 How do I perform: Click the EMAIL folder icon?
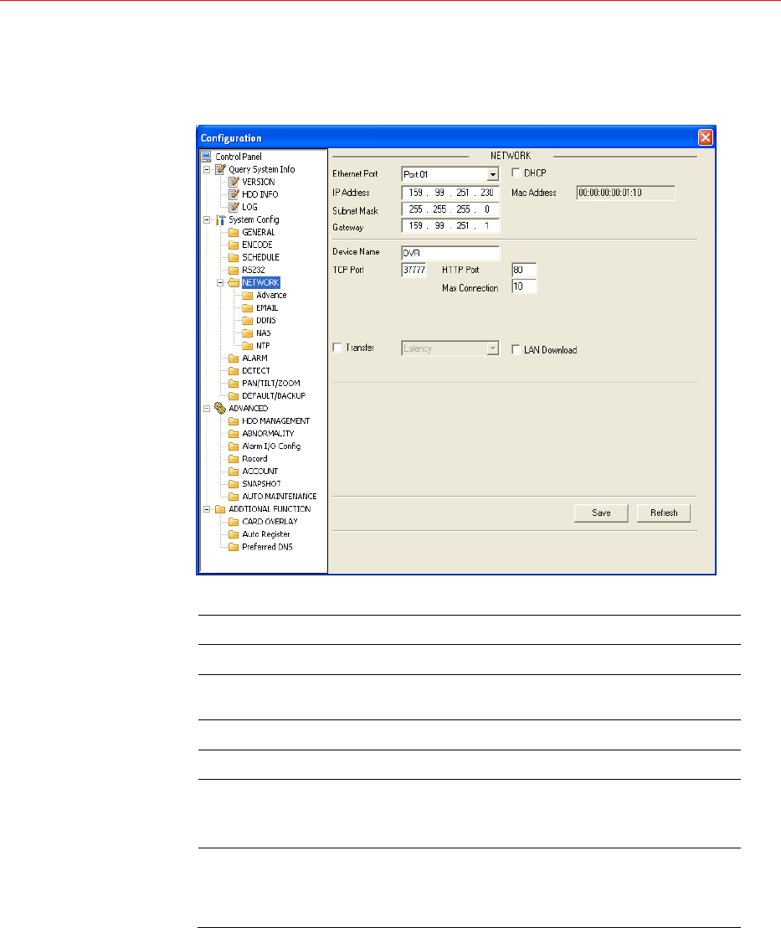click(247, 307)
